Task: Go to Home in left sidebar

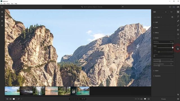Action: [2, 17]
